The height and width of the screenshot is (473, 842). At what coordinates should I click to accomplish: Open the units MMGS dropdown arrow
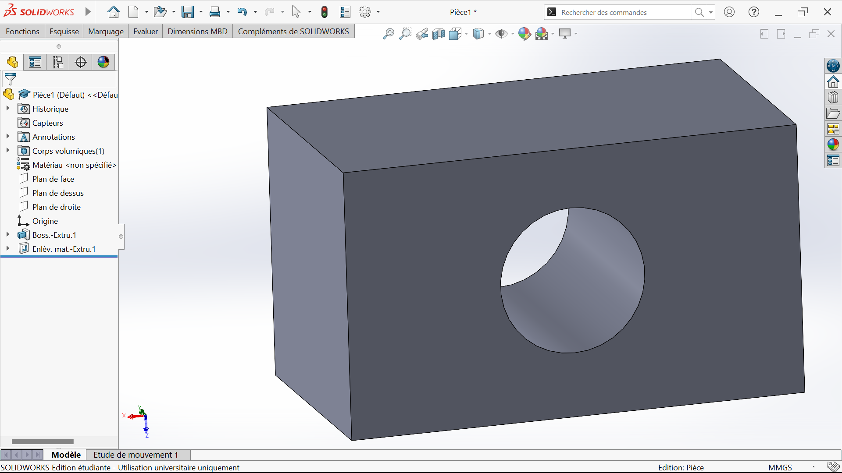813,467
